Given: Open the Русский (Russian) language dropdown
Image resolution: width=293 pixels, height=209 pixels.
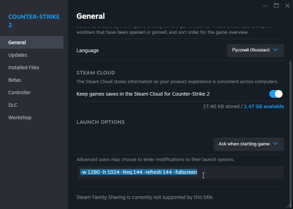Looking at the screenshot, I should click(255, 50).
